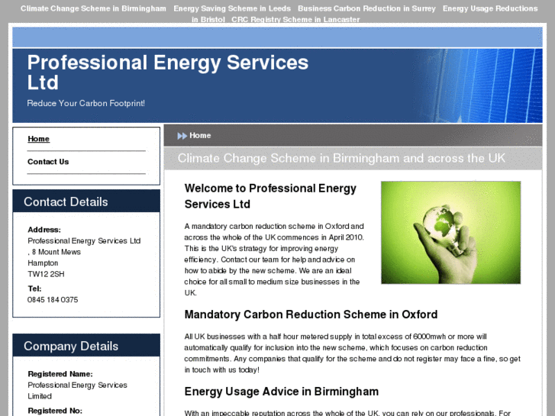Open Contact Us in the sidebar menu

click(48, 162)
